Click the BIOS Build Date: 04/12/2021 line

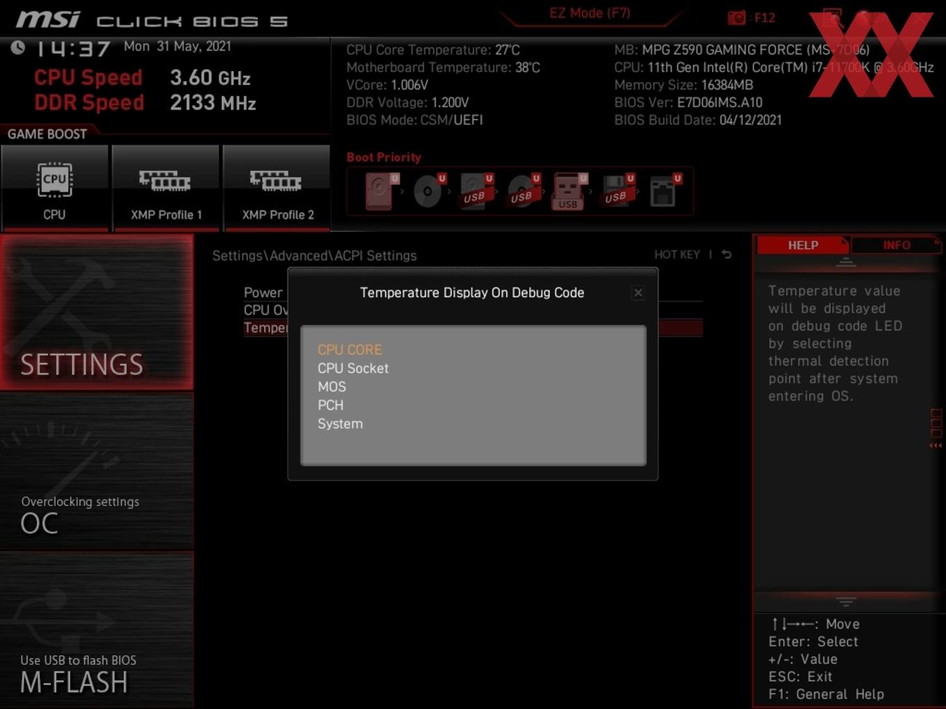698,120
